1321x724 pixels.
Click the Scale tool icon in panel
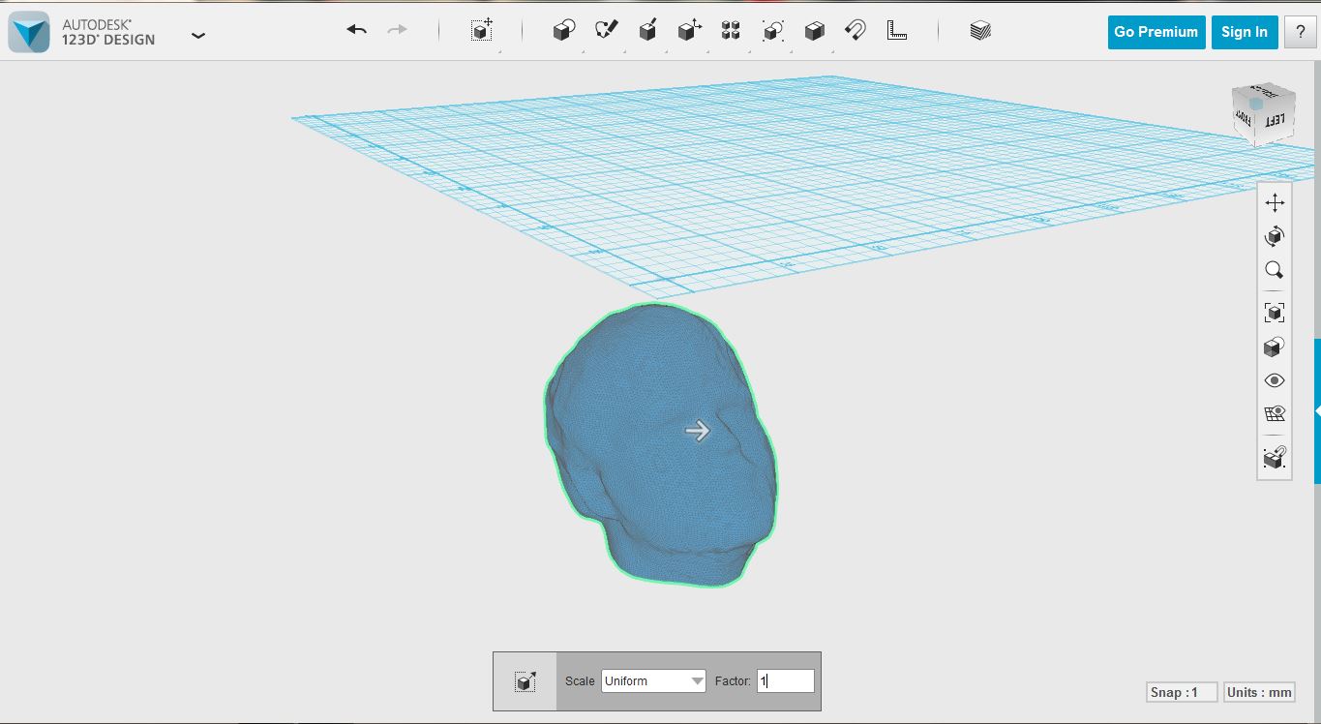point(525,681)
